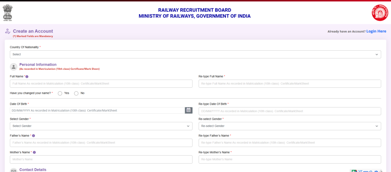Click into the Date Of Birth input field
The image size is (391, 172).
point(97,110)
